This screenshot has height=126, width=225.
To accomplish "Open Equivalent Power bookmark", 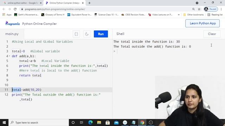I will 79,15.
